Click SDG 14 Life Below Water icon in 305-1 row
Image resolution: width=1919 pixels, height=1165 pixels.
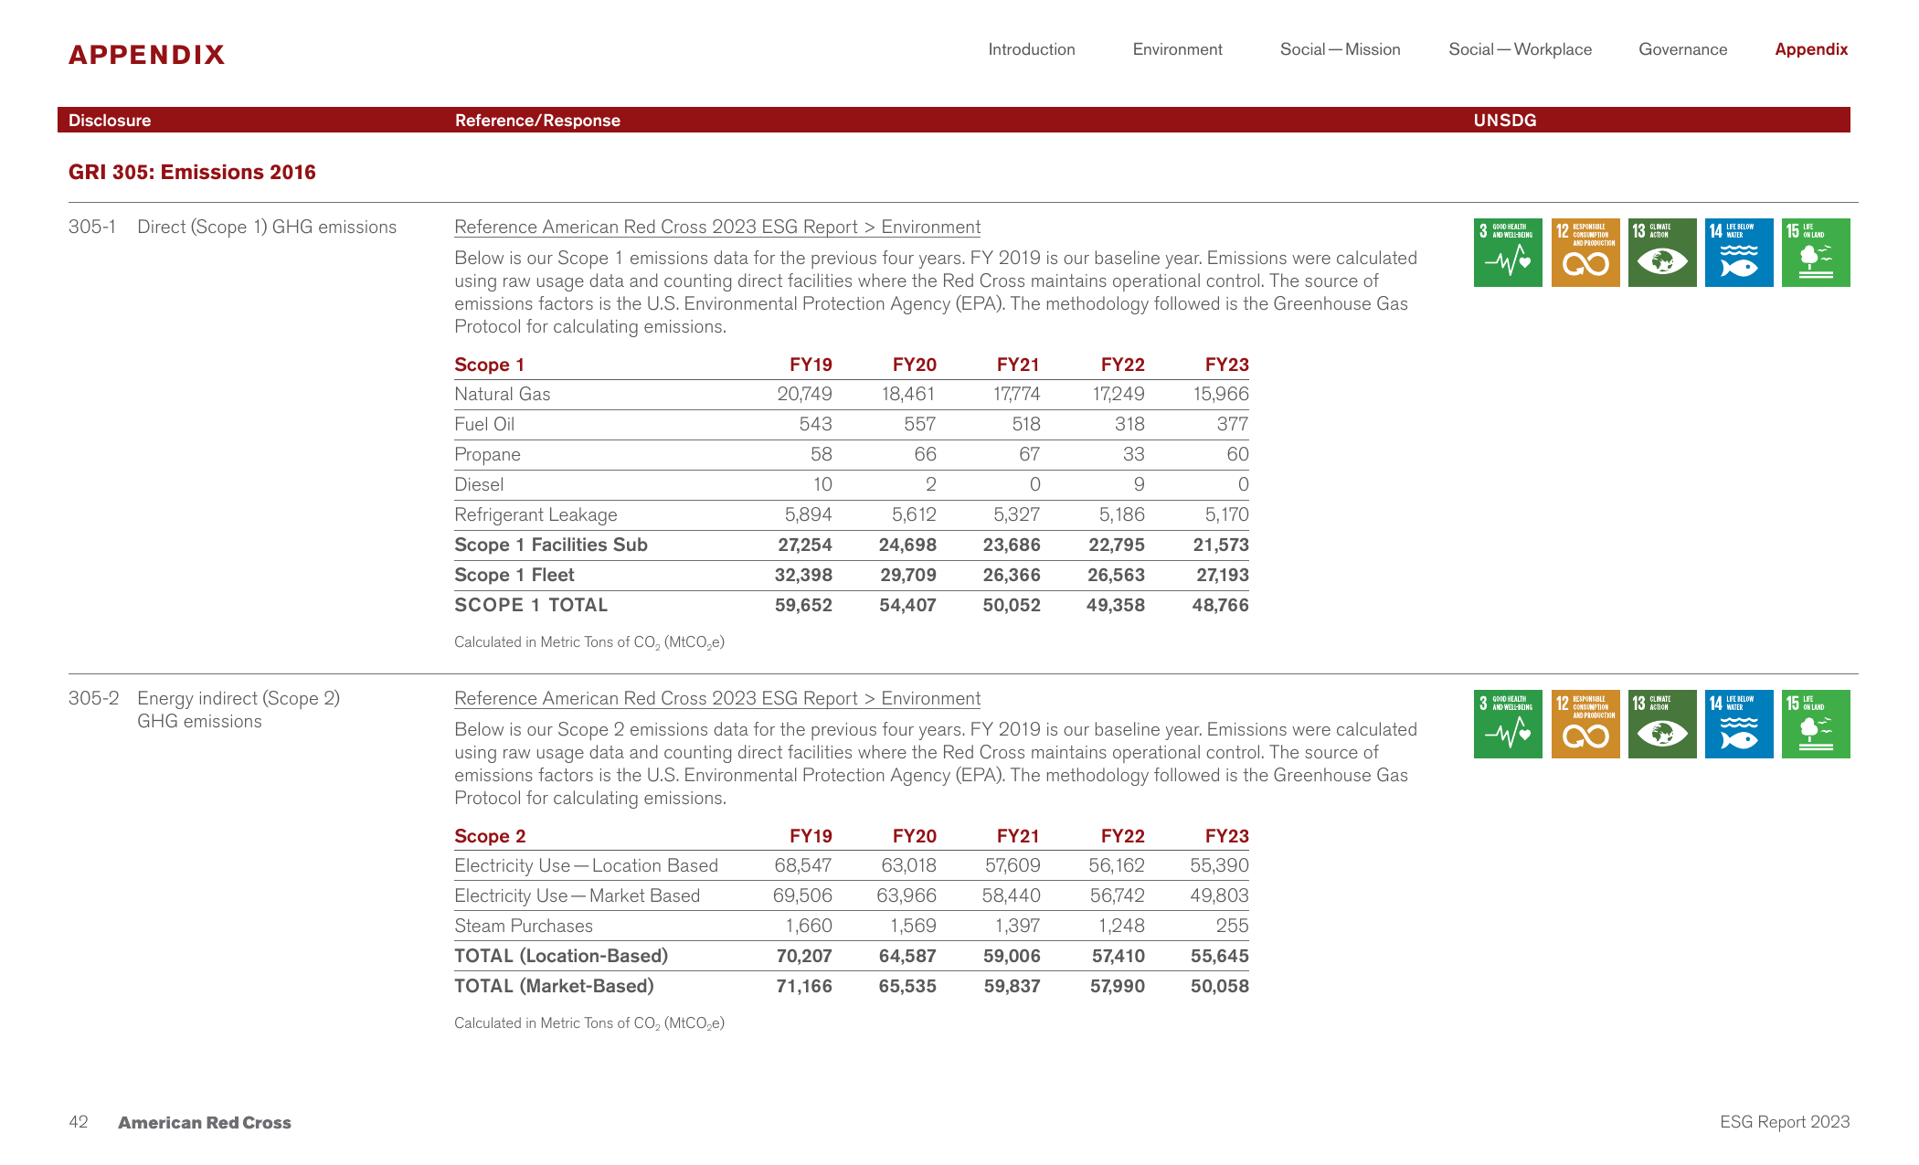(1739, 252)
